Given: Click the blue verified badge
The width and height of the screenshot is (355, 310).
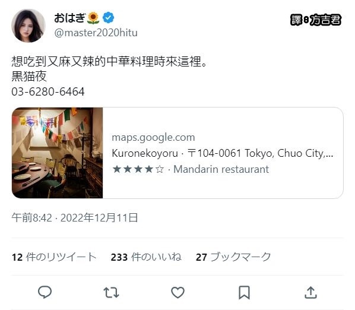Looking at the screenshot, I should click(x=108, y=18).
